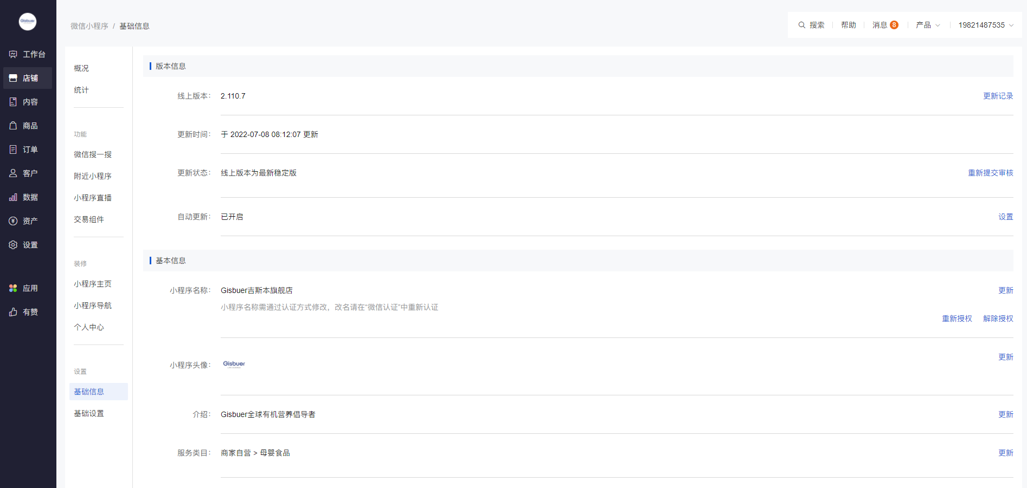Viewport: 1027px width, 488px height.
Task: Click 更新 next to the introduction
Action: [1006, 414]
